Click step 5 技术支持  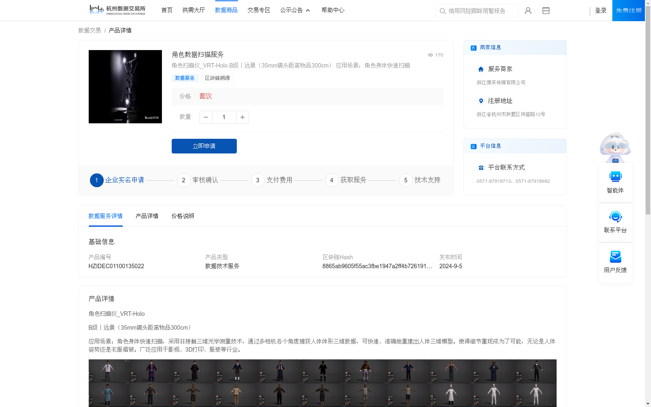(420, 180)
